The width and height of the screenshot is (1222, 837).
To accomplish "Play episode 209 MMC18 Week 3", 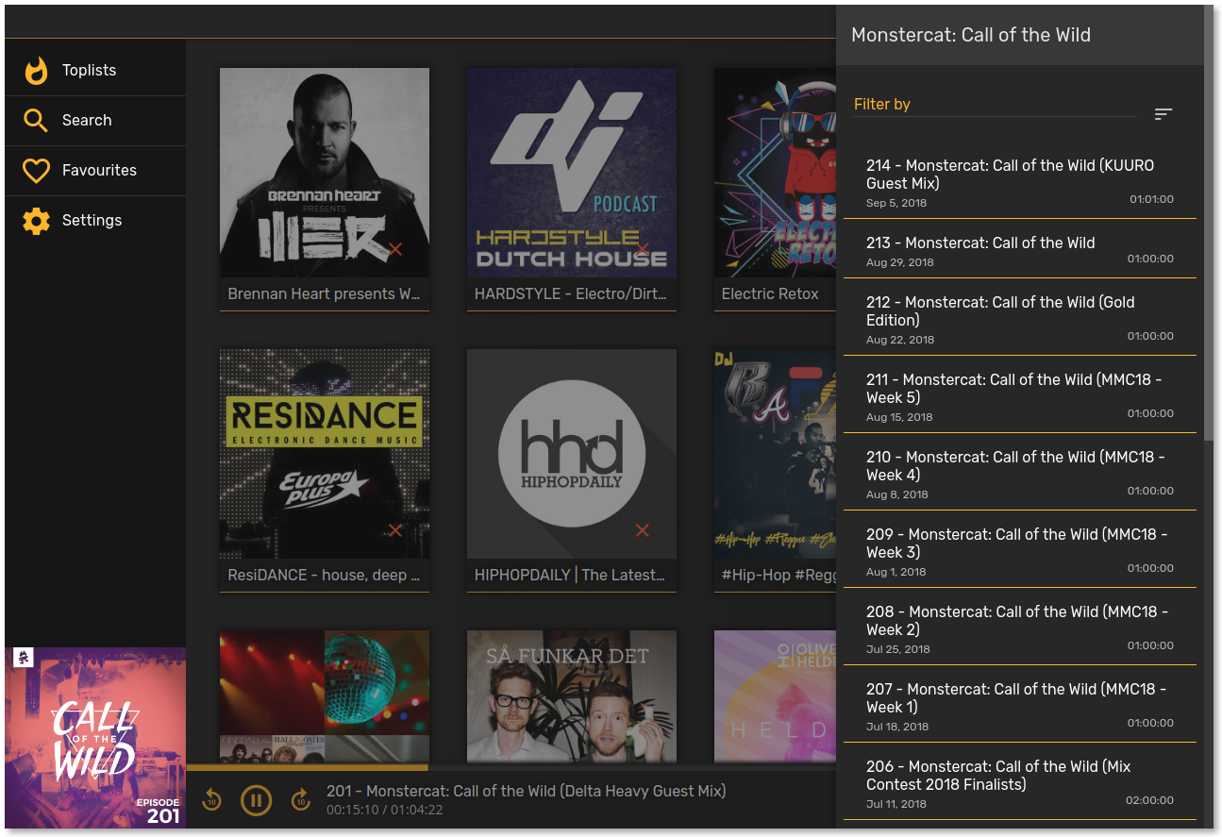I will [1019, 549].
